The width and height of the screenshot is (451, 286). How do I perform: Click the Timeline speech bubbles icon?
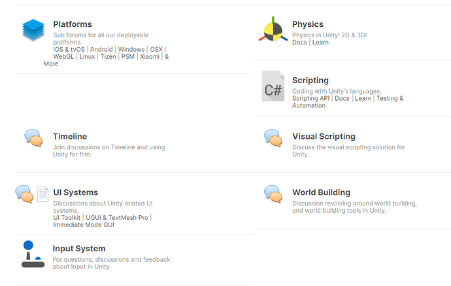(x=34, y=137)
